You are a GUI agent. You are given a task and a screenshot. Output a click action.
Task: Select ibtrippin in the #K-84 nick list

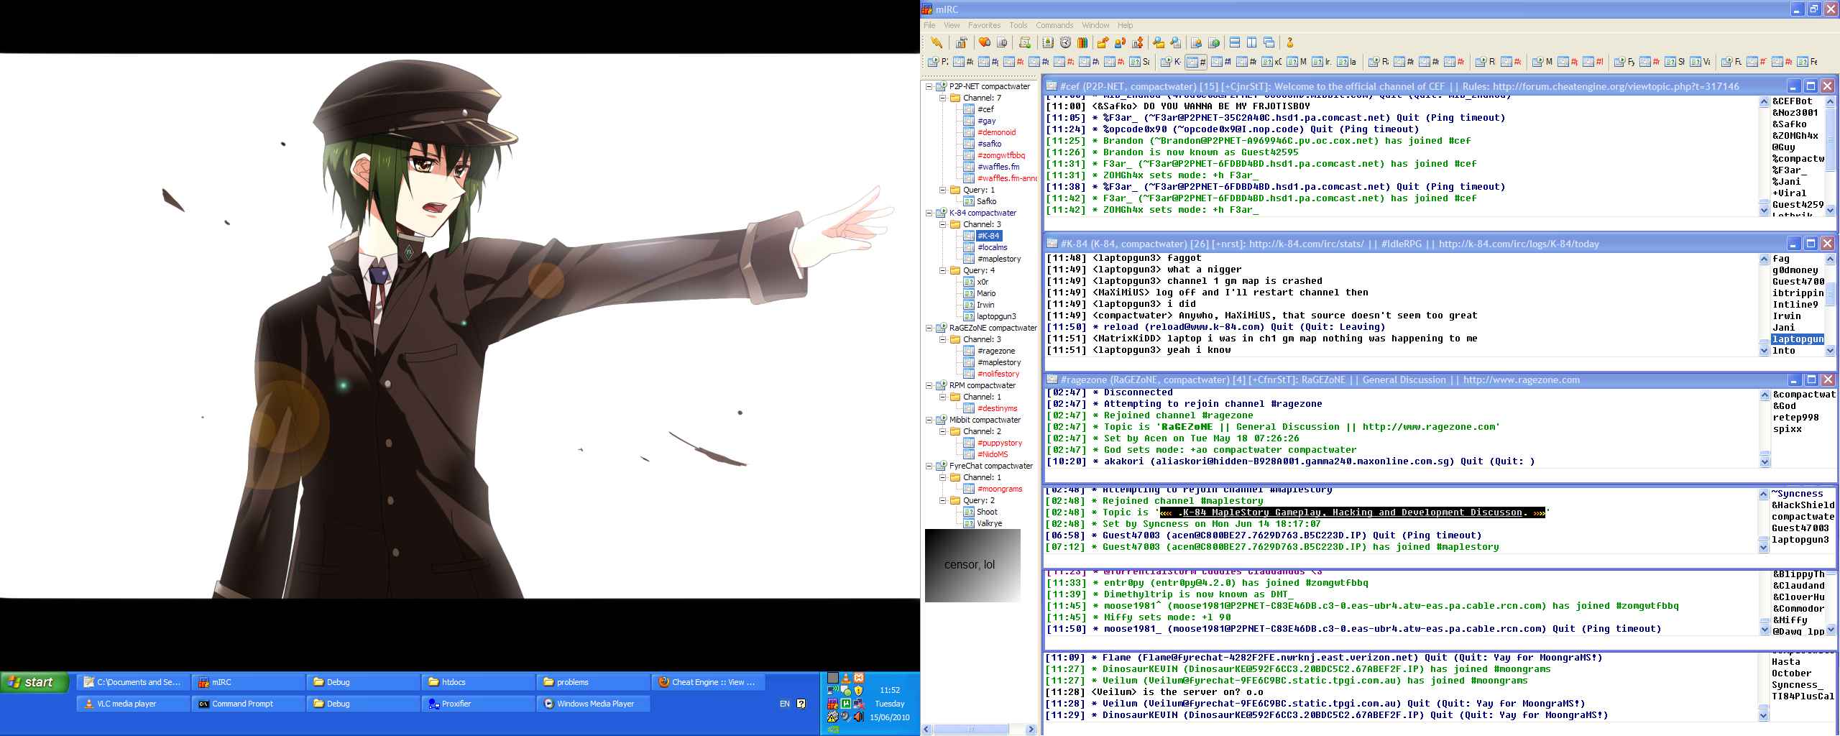1797,293
